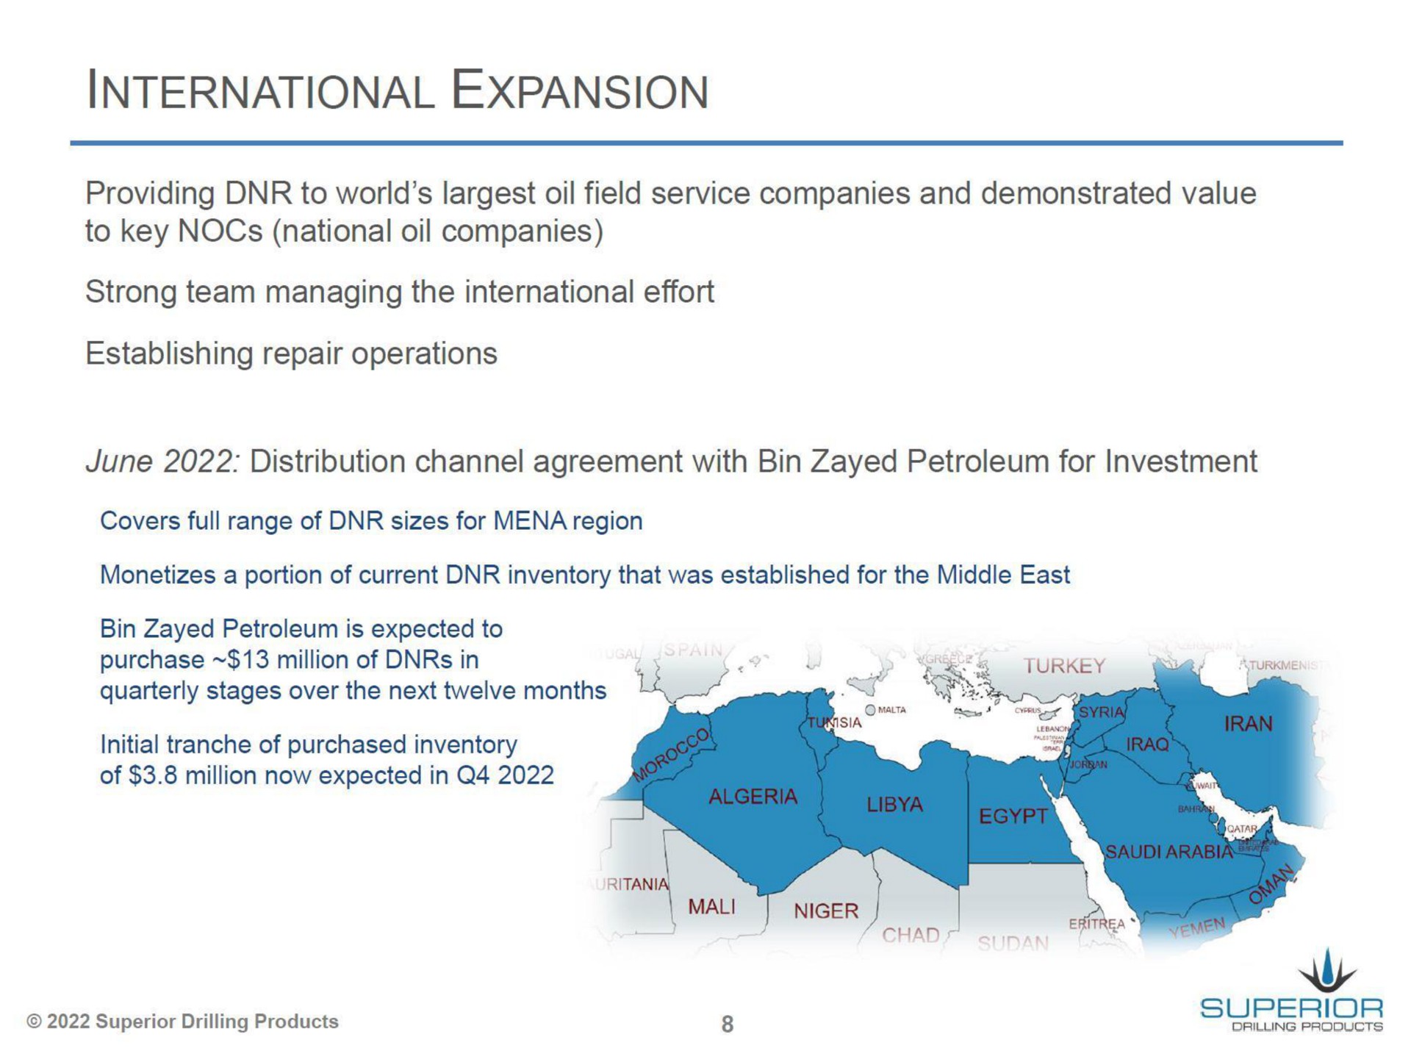Click the 2022 Superior Drilling Products copyright text
Image resolution: width=1411 pixels, height=1059 pixels.
pos(182,1022)
